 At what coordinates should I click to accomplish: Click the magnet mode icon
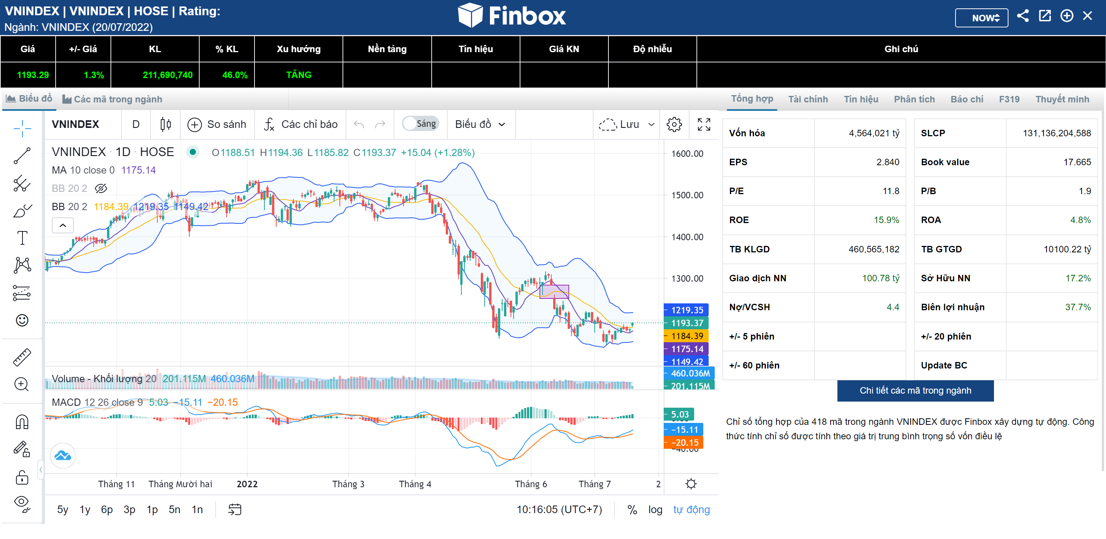(x=22, y=422)
